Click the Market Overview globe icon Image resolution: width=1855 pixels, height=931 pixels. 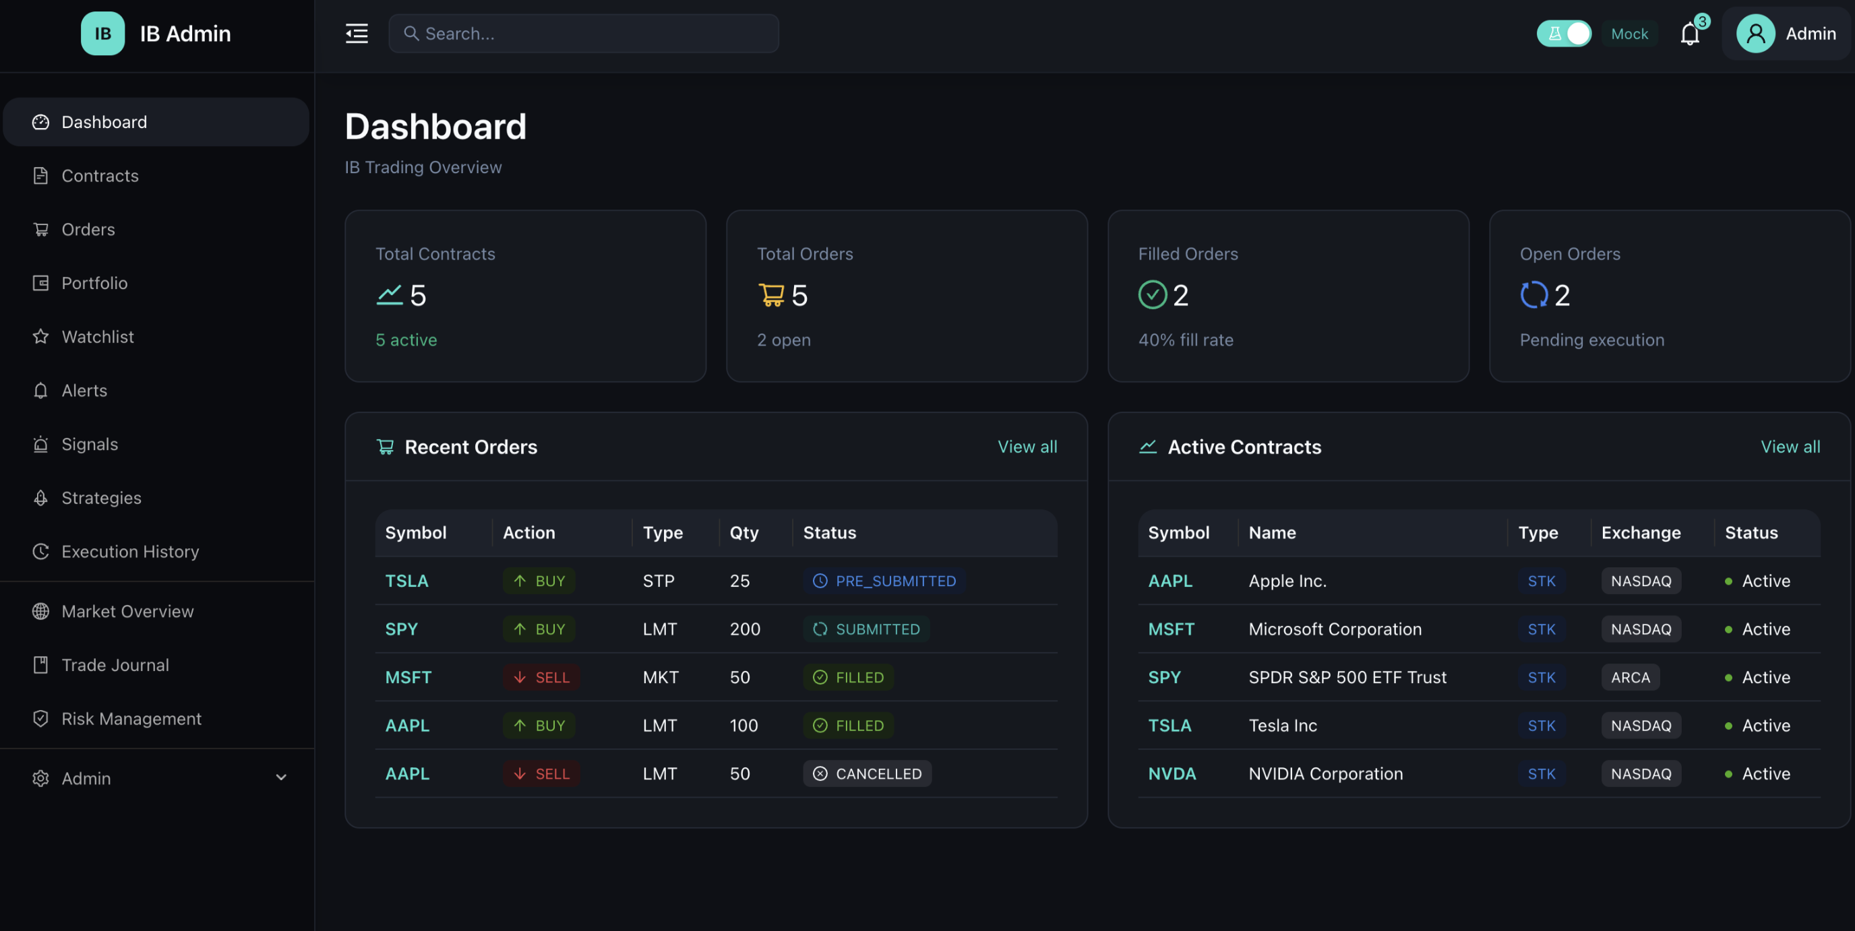point(41,612)
